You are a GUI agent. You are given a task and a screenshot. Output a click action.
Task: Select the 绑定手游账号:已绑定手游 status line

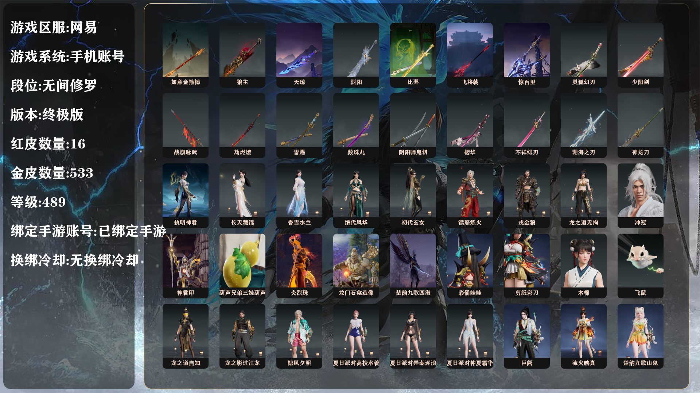click(88, 231)
